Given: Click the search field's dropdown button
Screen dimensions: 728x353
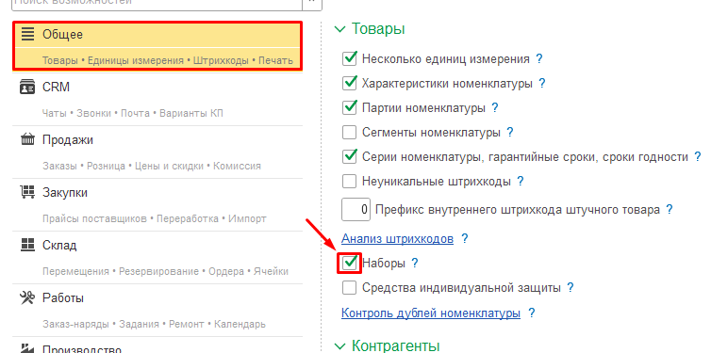Looking at the screenshot, I should 312,3.
